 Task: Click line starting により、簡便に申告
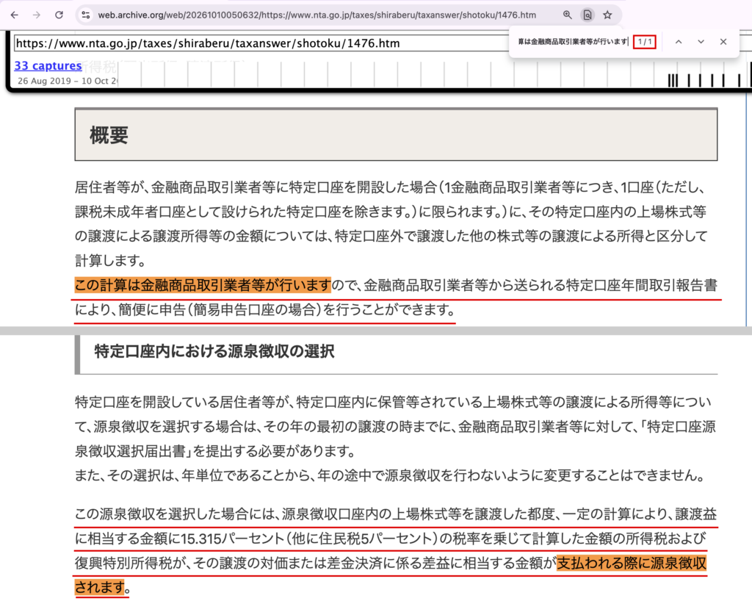tap(265, 310)
